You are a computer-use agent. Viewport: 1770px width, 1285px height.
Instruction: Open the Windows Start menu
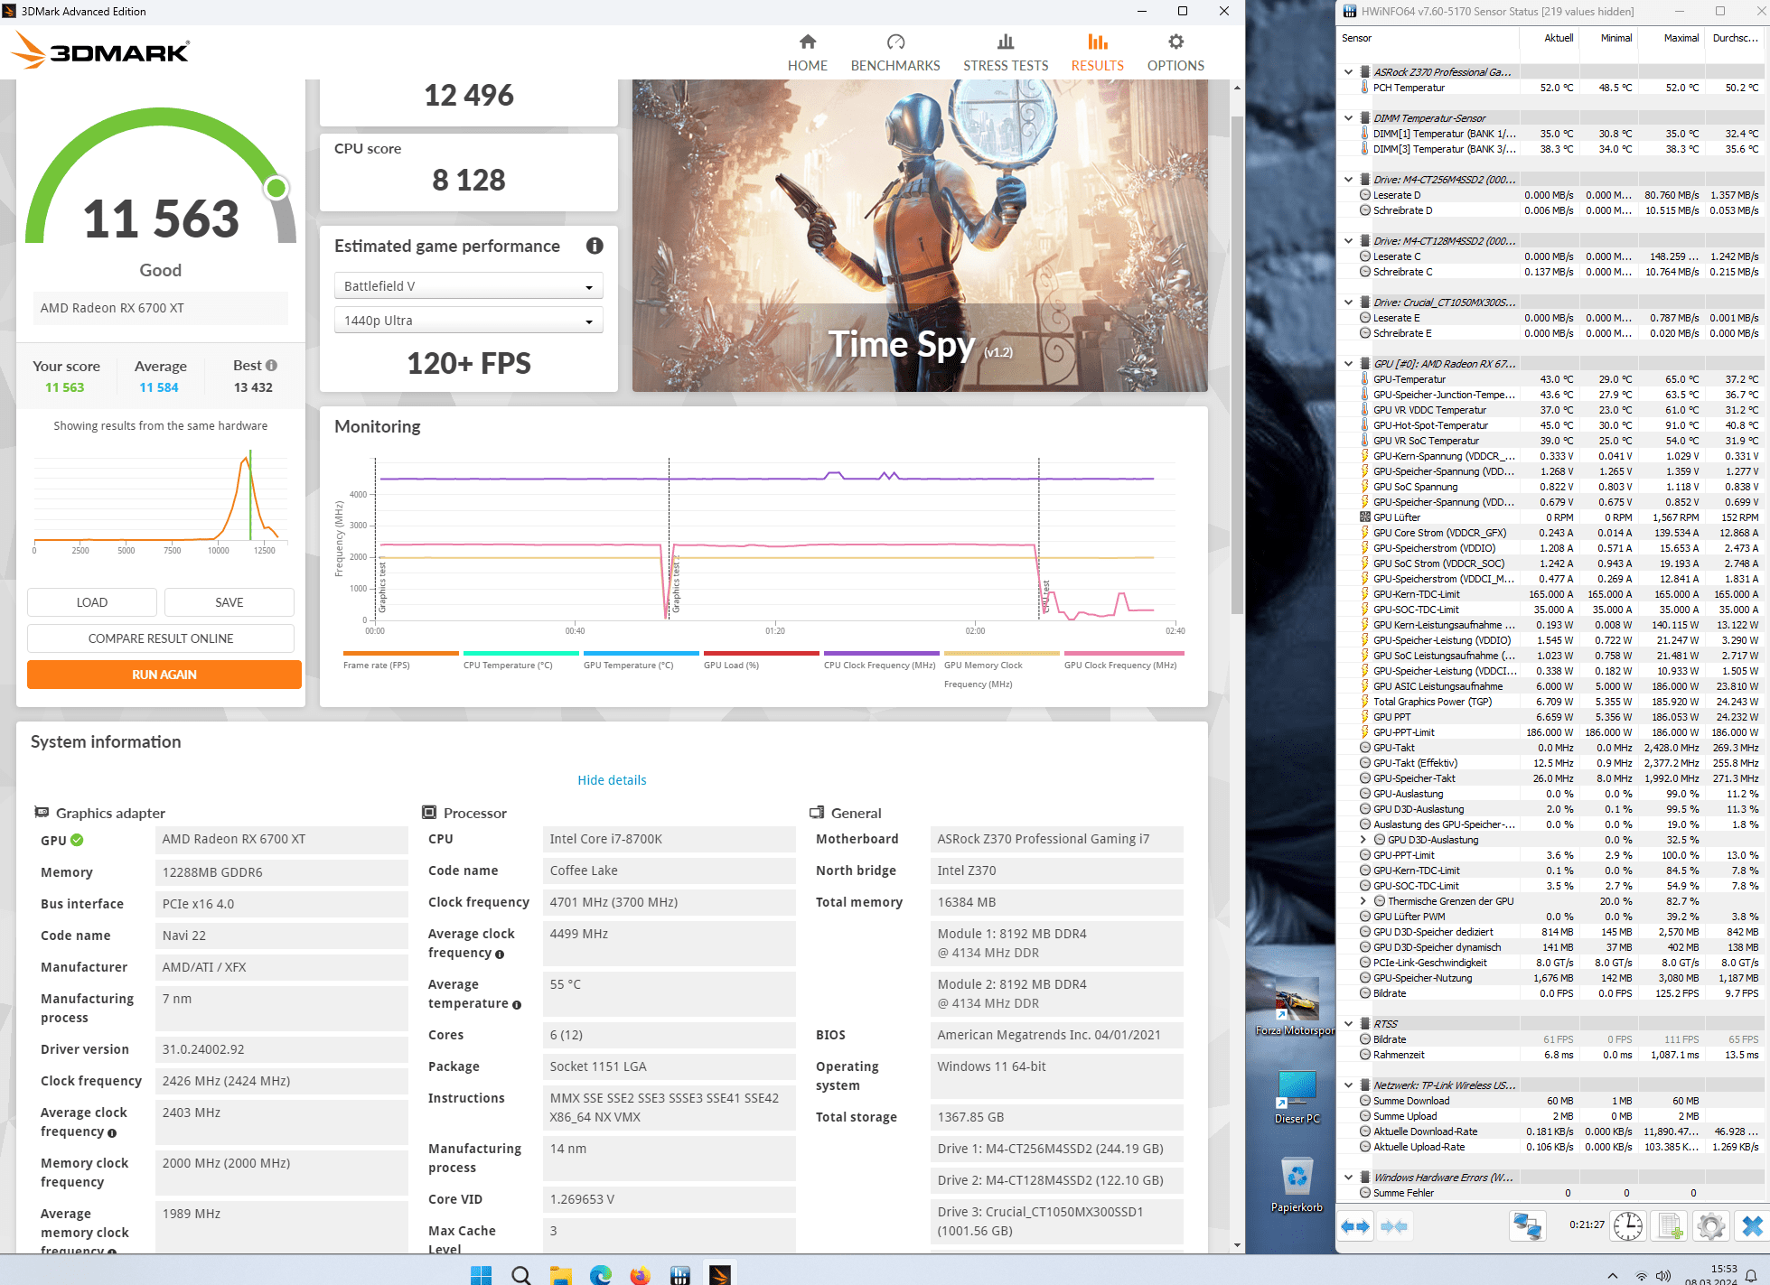pyautogui.click(x=482, y=1274)
